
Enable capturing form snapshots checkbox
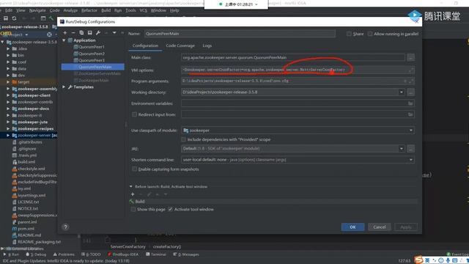tap(134, 169)
